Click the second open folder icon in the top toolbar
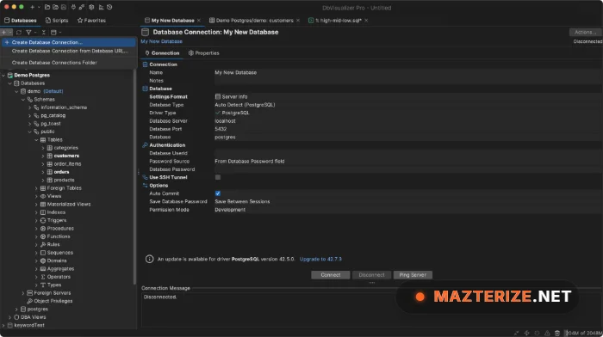603x337 pixels. 55,7
